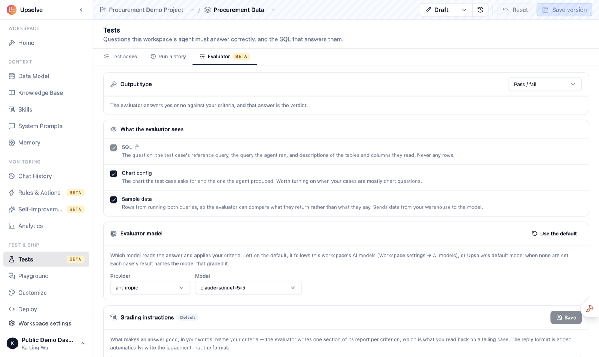Uncheck the Sample data checkbox

[113, 199]
